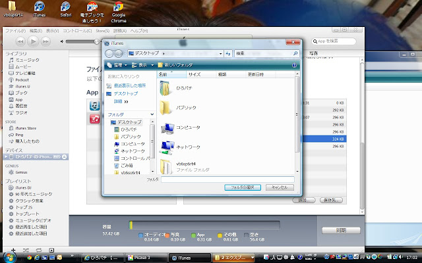The width and height of the screenshot is (422, 263).
Task: Click the dialog help question mark icon
Action: (x=294, y=65)
